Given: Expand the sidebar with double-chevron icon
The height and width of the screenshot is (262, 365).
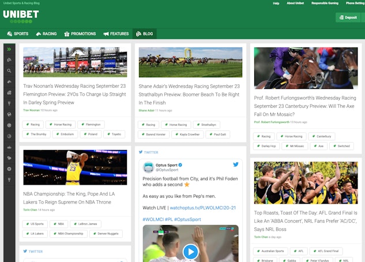Looking at the screenshot, I should point(9,49).
